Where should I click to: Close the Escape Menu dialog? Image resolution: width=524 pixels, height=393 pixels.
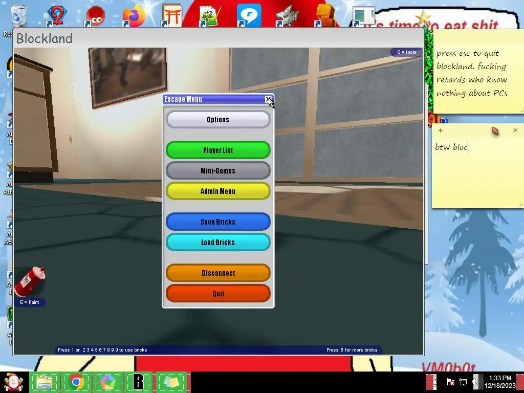tap(268, 99)
